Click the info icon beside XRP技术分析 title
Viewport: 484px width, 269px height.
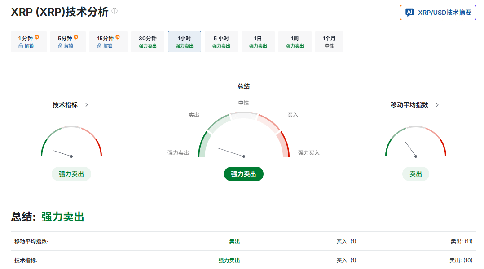click(114, 11)
